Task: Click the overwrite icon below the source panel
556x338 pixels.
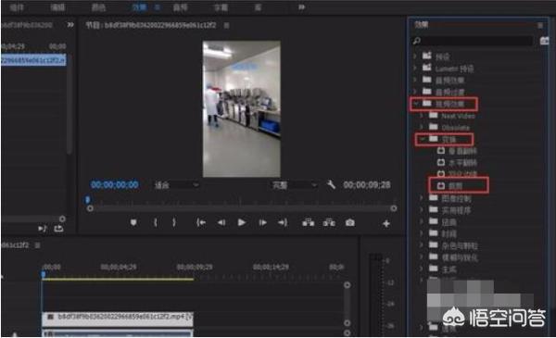Action: click(x=59, y=229)
